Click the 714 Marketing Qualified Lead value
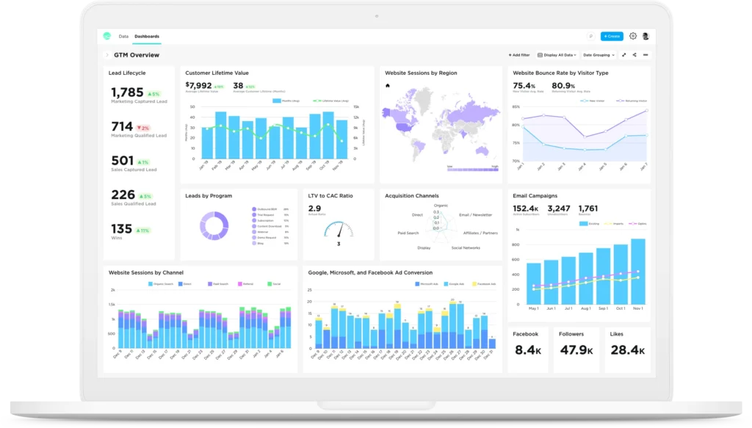The height and width of the screenshot is (428, 752). [122, 126]
